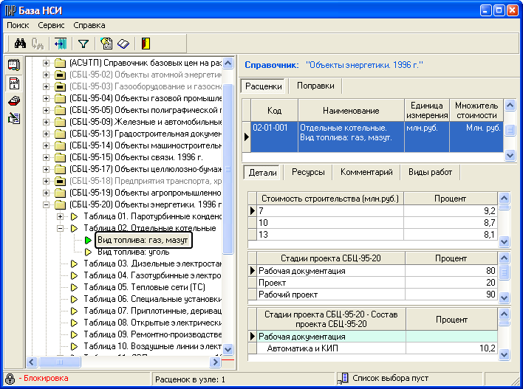Expand Таблица 01 Паротурбинные node
The width and height of the screenshot is (523, 389).
(60, 216)
